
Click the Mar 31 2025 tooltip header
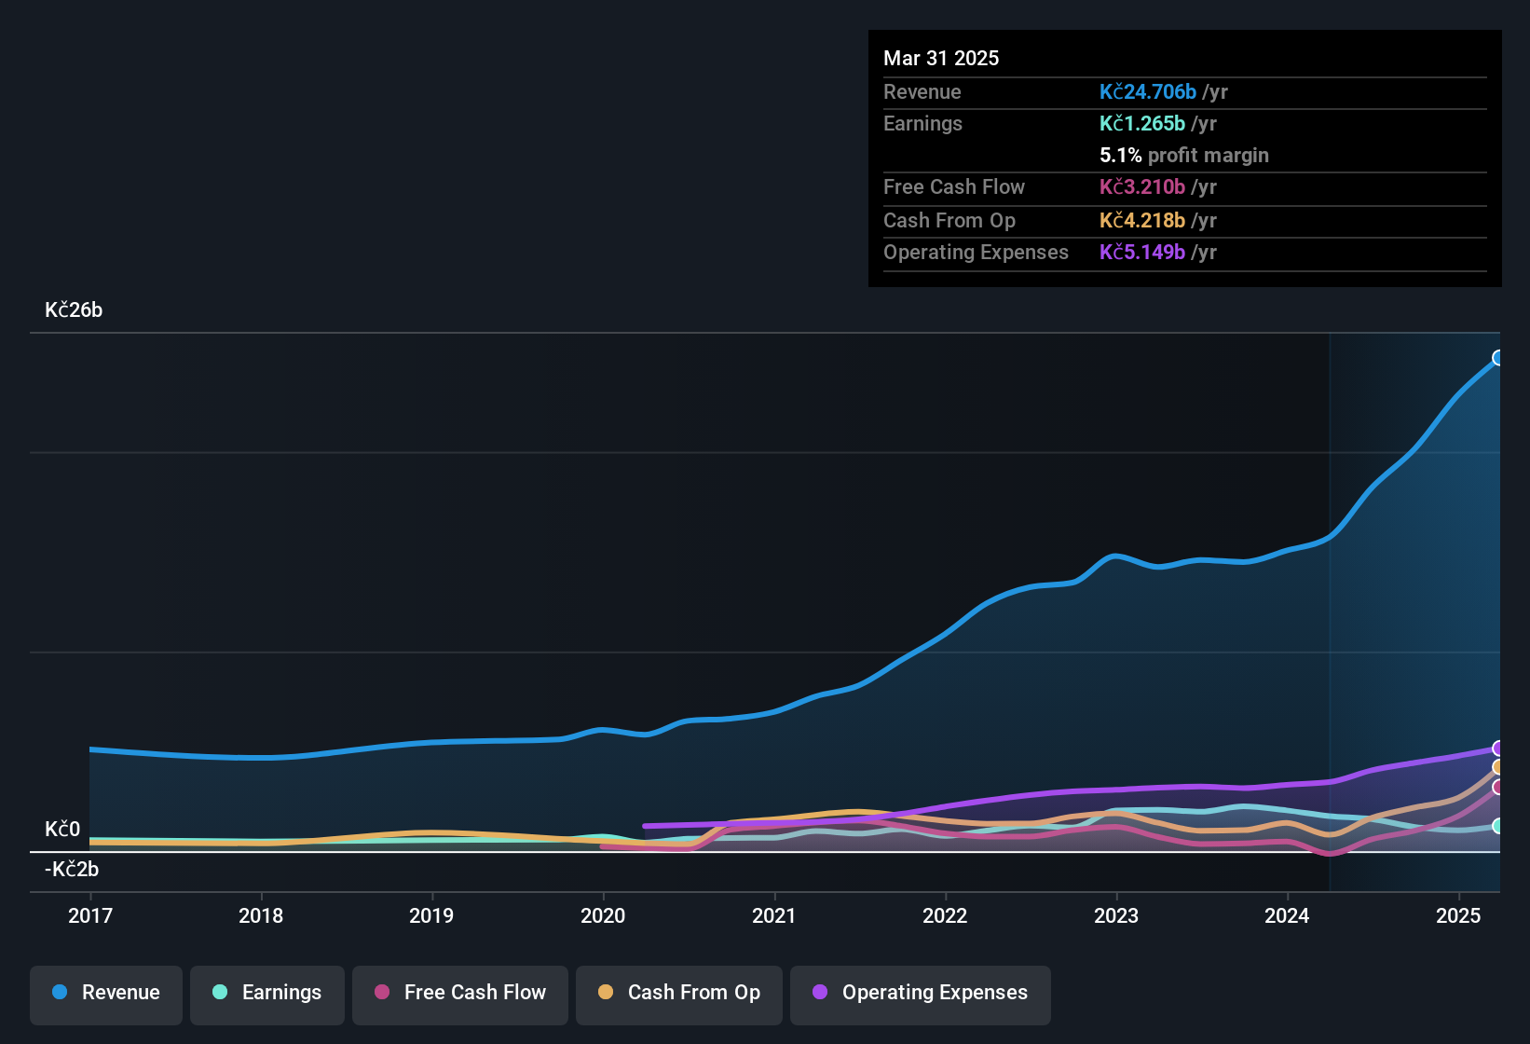[941, 58]
